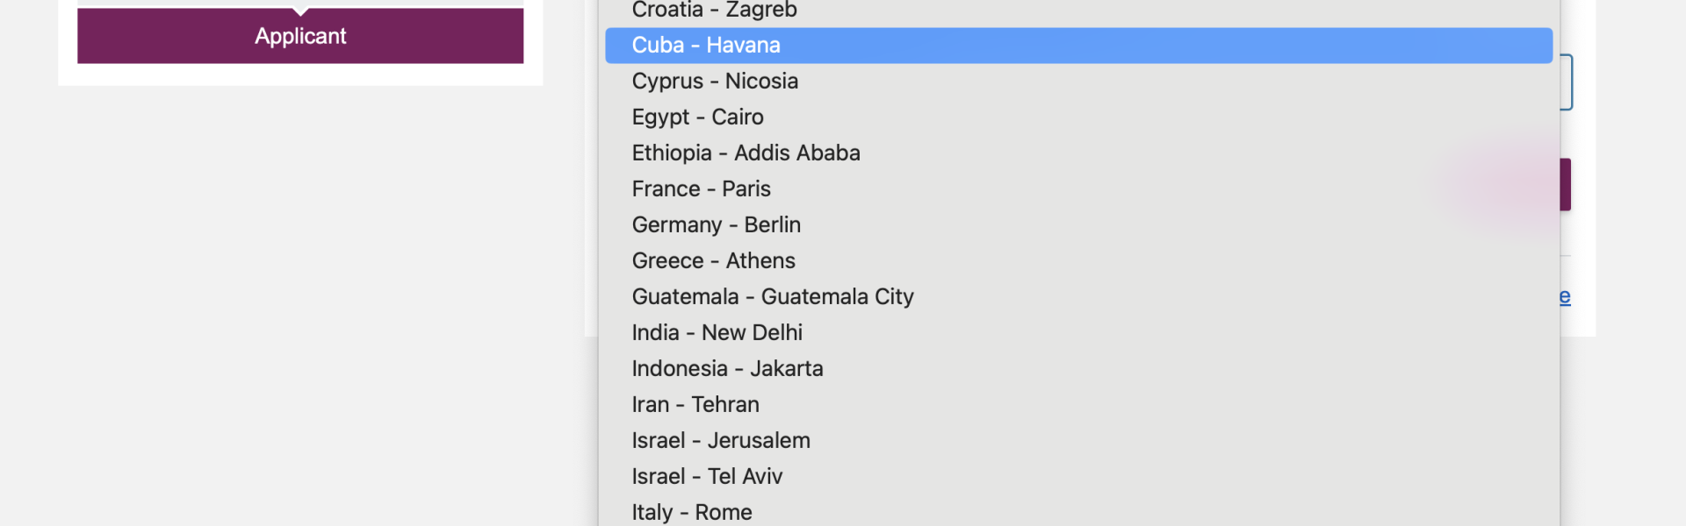Select Cyprus - Nicosia option
The height and width of the screenshot is (526, 1686).
tap(1078, 82)
